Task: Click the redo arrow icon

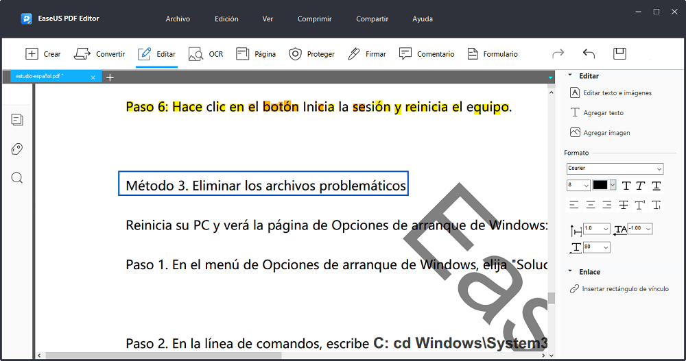Action: pyautogui.click(x=558, y=53)
